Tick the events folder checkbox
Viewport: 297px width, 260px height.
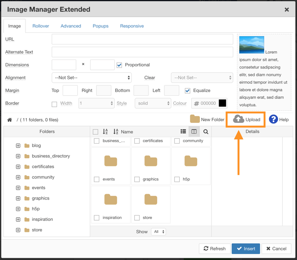coord(97,179)
